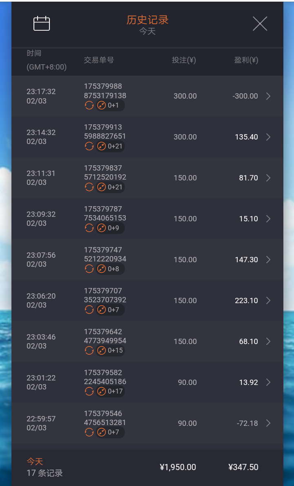294x486 pixels.
Task: Expand the 223.10 profit record details
Action: (x=268, y=301)
